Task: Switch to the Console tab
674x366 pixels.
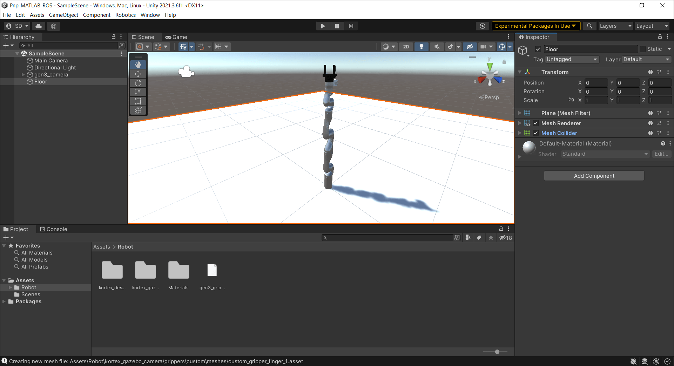Action: [x=53, y=229]
